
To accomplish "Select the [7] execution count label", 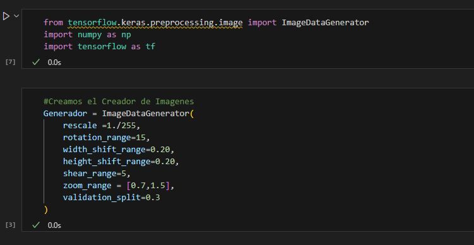I will tap(10, 62).
